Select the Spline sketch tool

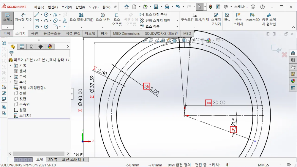point(55,15)
